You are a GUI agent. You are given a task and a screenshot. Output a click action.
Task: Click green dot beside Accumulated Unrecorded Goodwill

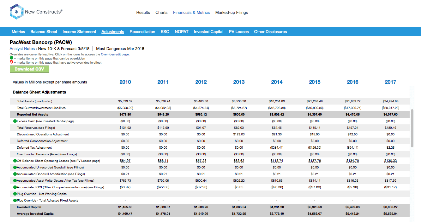[15, 168]
